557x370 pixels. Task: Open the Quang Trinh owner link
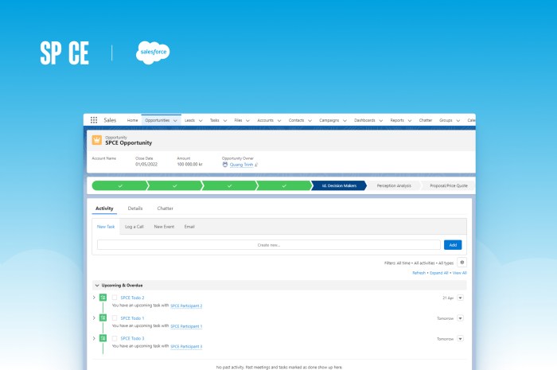pyautogui.click(x=241, y=165)
